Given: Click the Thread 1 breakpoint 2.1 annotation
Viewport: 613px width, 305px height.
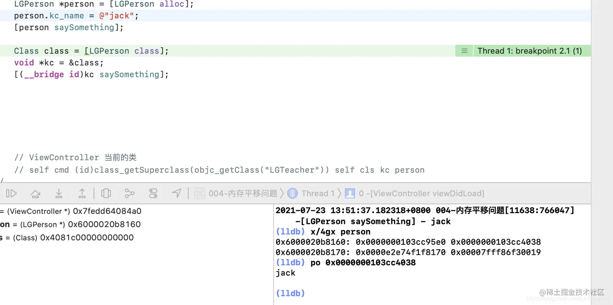Looking at the screenshot, I should (x=529, y=51).
